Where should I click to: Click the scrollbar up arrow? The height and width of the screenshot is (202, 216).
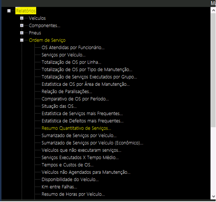click(x=213, y=10)
